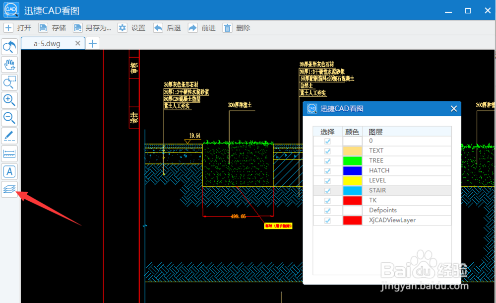Switch to the a-5.dwg tab
Screen dimensions: 496x303
[x=47, y=43]
